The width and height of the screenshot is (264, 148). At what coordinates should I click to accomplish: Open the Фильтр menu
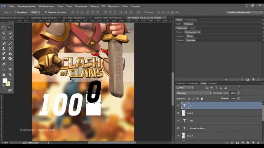point(94,6)
